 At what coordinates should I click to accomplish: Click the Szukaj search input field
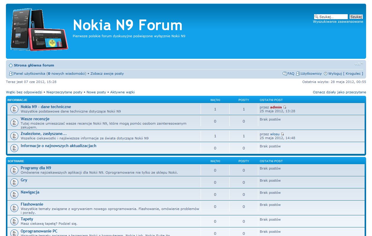331,17
